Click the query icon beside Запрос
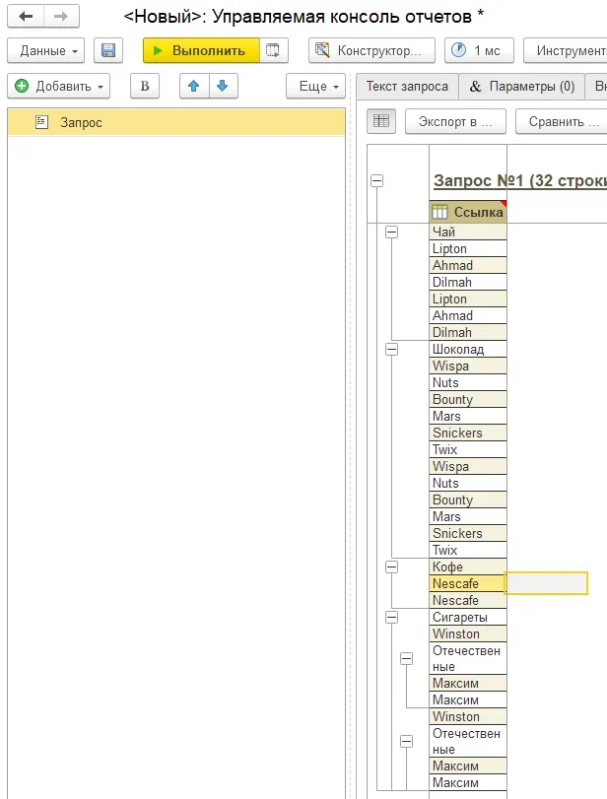607x799 pixels. tap(41, 122)
